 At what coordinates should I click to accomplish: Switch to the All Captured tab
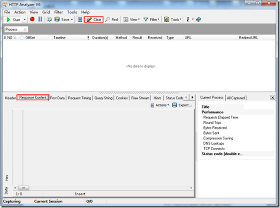[236, 98]
